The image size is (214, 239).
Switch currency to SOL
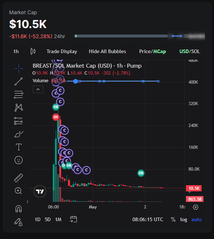point(195,51)
